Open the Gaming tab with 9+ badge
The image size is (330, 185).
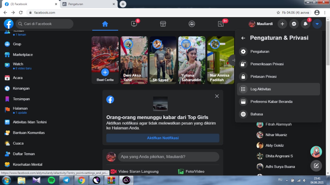coord(221,24)
